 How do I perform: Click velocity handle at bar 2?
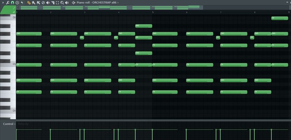pos(50,130)
